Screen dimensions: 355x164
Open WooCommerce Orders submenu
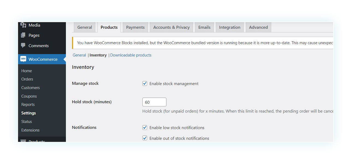click(x=27, y=79)
